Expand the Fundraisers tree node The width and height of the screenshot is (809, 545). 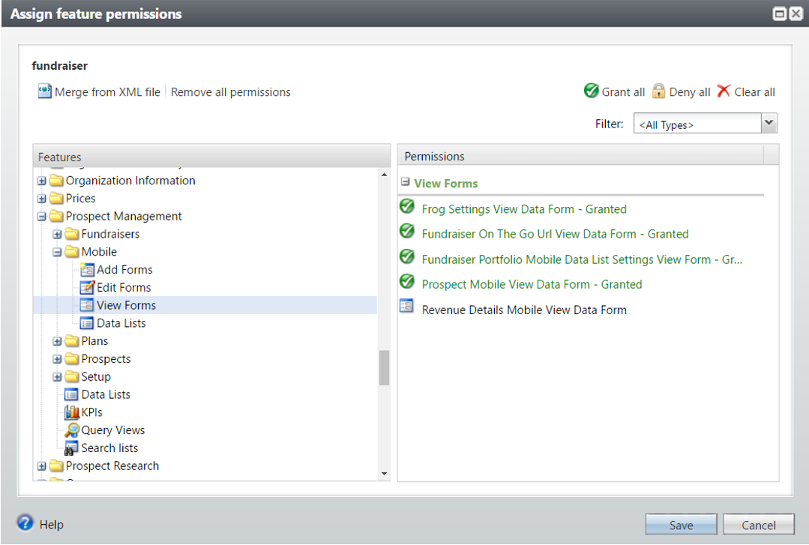pyautogui.click(x=57, y=235)
